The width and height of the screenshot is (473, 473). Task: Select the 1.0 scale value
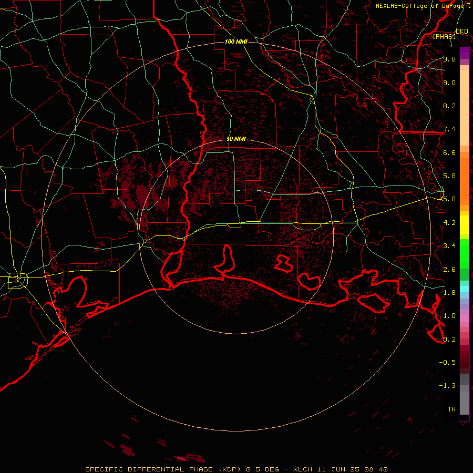click(x=449, y=316)
